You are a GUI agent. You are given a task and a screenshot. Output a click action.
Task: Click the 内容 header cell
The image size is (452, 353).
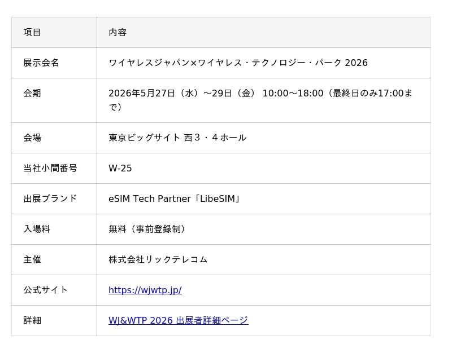[x=263, y=32]
